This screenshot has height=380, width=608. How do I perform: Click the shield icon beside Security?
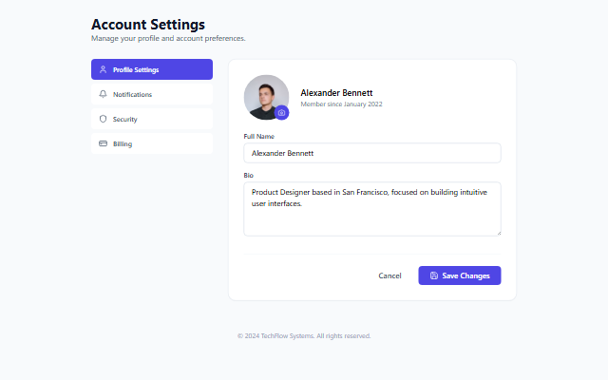(103, 119)
